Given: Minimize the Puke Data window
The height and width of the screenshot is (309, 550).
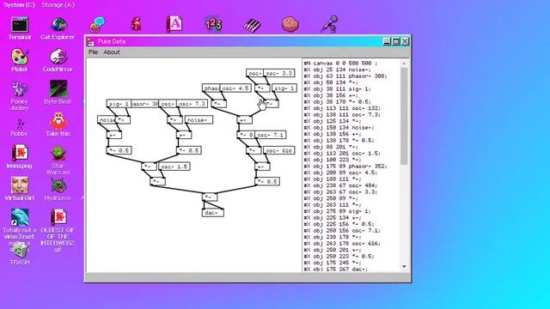Looking at the screenshot, I should point(387,42).
